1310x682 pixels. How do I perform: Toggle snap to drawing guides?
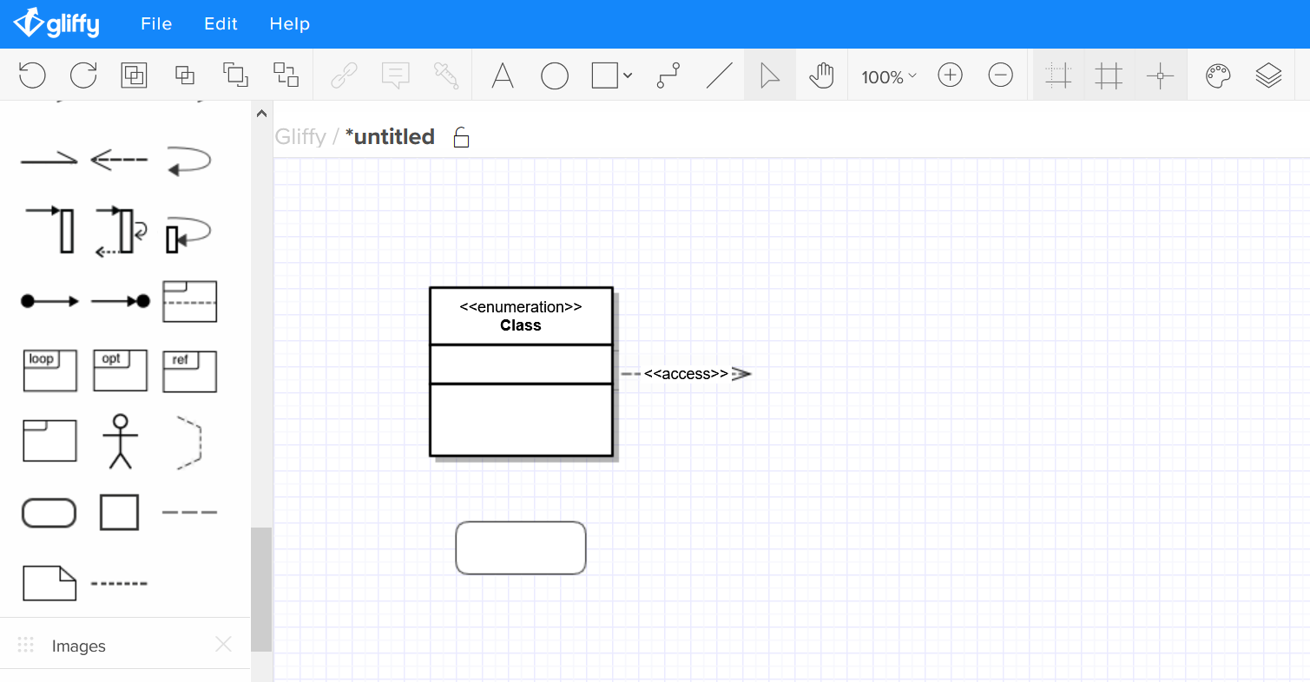pyautogui.click(x=1058, y=75)
